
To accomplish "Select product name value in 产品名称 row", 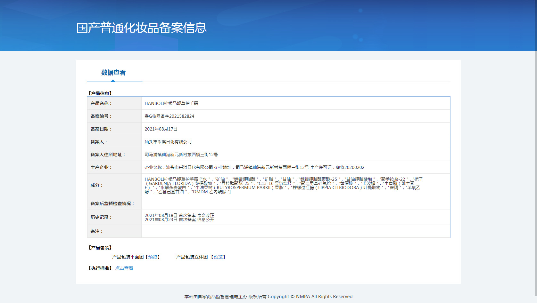I will click(171, 103).
